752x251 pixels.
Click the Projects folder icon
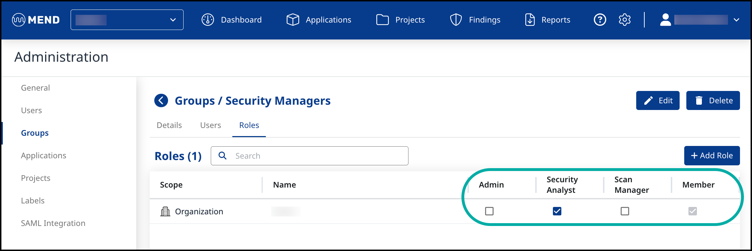point(382,20)
